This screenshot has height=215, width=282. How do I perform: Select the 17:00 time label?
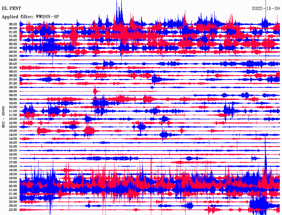(13, 158)
